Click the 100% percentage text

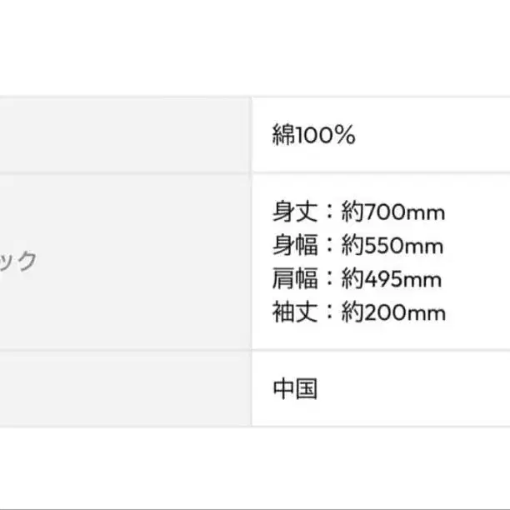click(325, 135)
